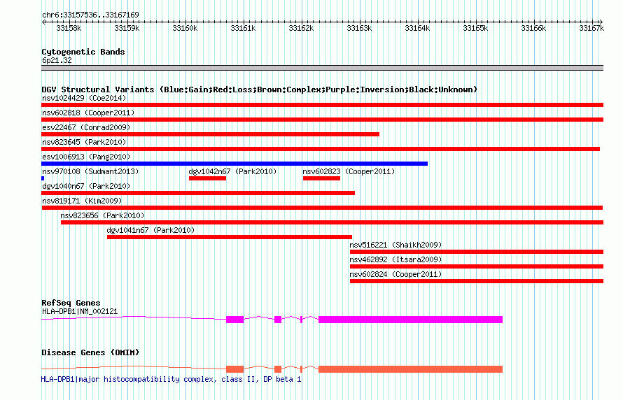Screen dimensions: 623x400
Task: Click the 33165k ruler position
Action: coord(475,28)
